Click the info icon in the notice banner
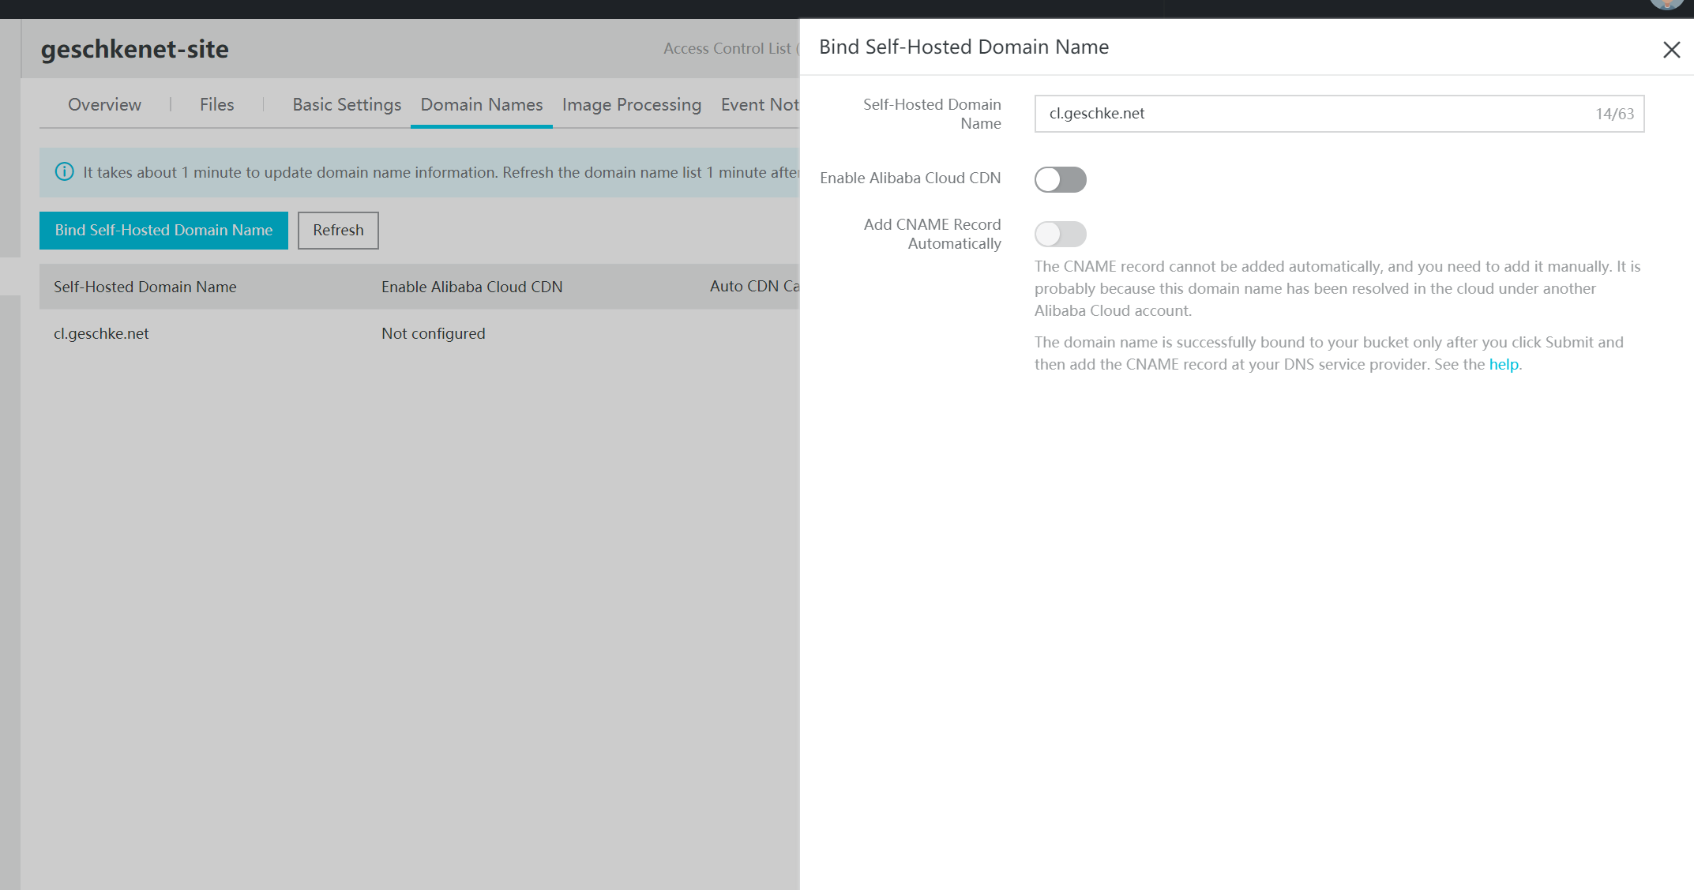1694x890 pixels. (65, 171)
